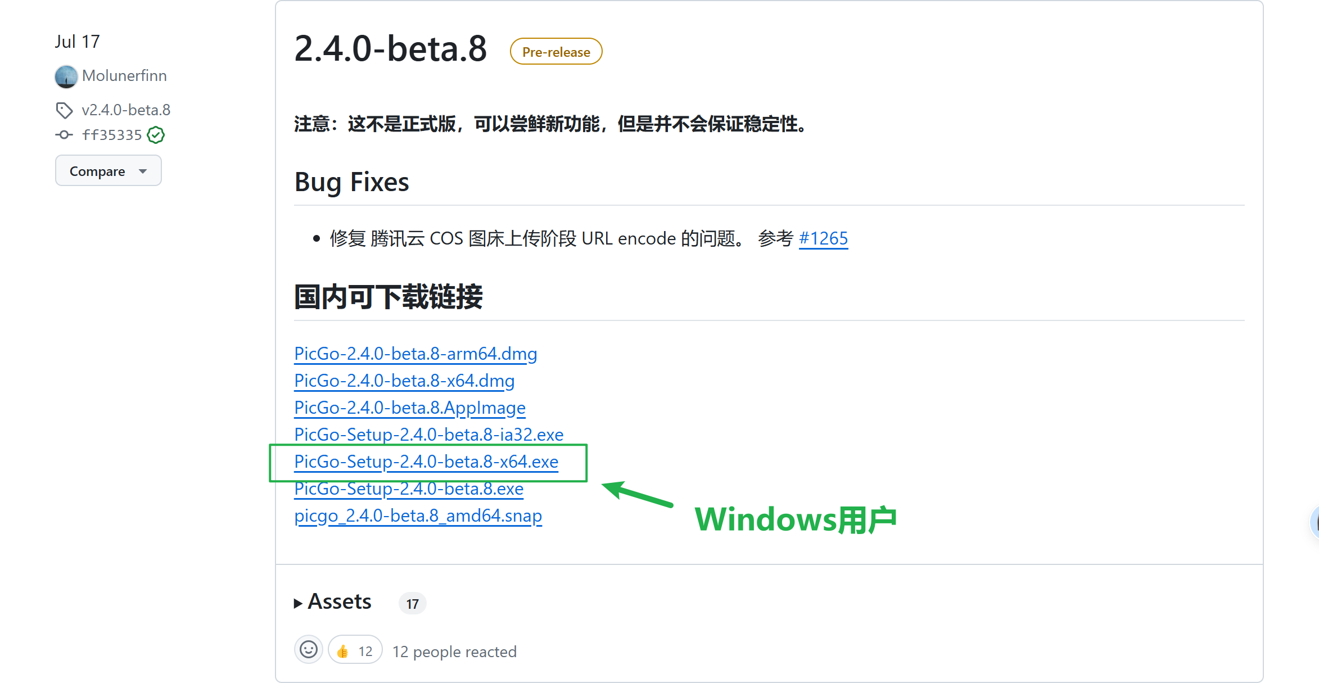Image resolution: width=1319 pixels, height=683 pixels.
Task: Expand the Assets section
Action: [340, 602]
